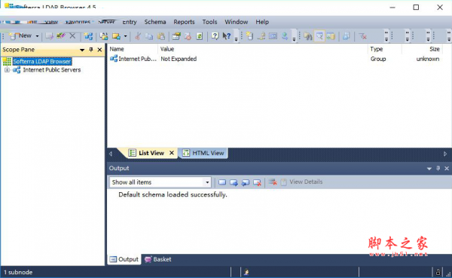Switch to the Basket bottom tab

pos(158,259)
